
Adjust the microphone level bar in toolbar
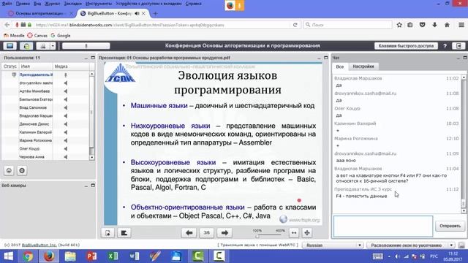click(86, 46)
